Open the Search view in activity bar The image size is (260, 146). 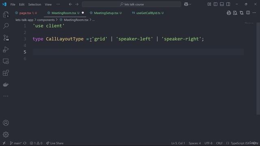coord(6,26)
